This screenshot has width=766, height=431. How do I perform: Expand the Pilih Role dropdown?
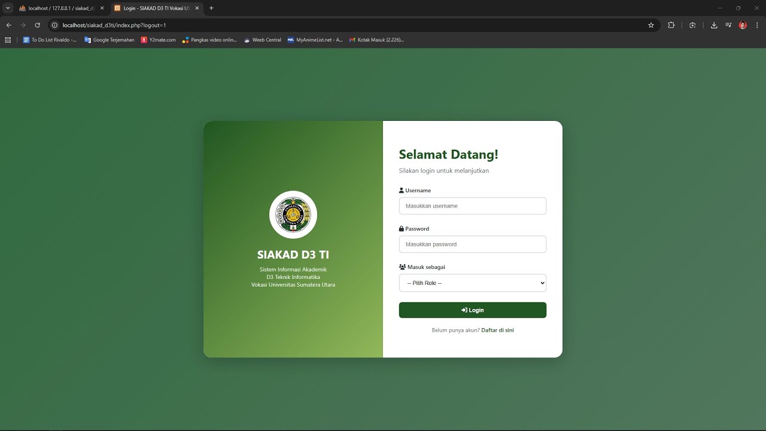(x=473, y=283)
